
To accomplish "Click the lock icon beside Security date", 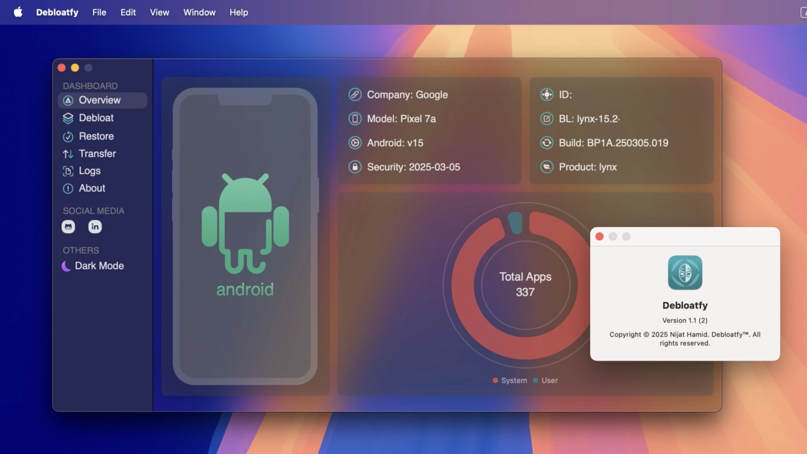I will coord(355,167).
